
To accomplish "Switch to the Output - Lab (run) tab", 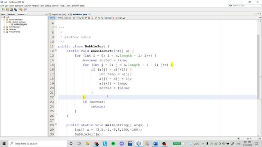I will [59, 15].
